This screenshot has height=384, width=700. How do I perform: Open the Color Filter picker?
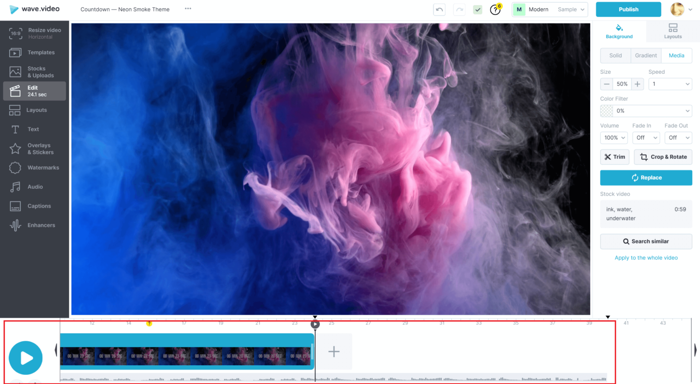coord(646,111)
